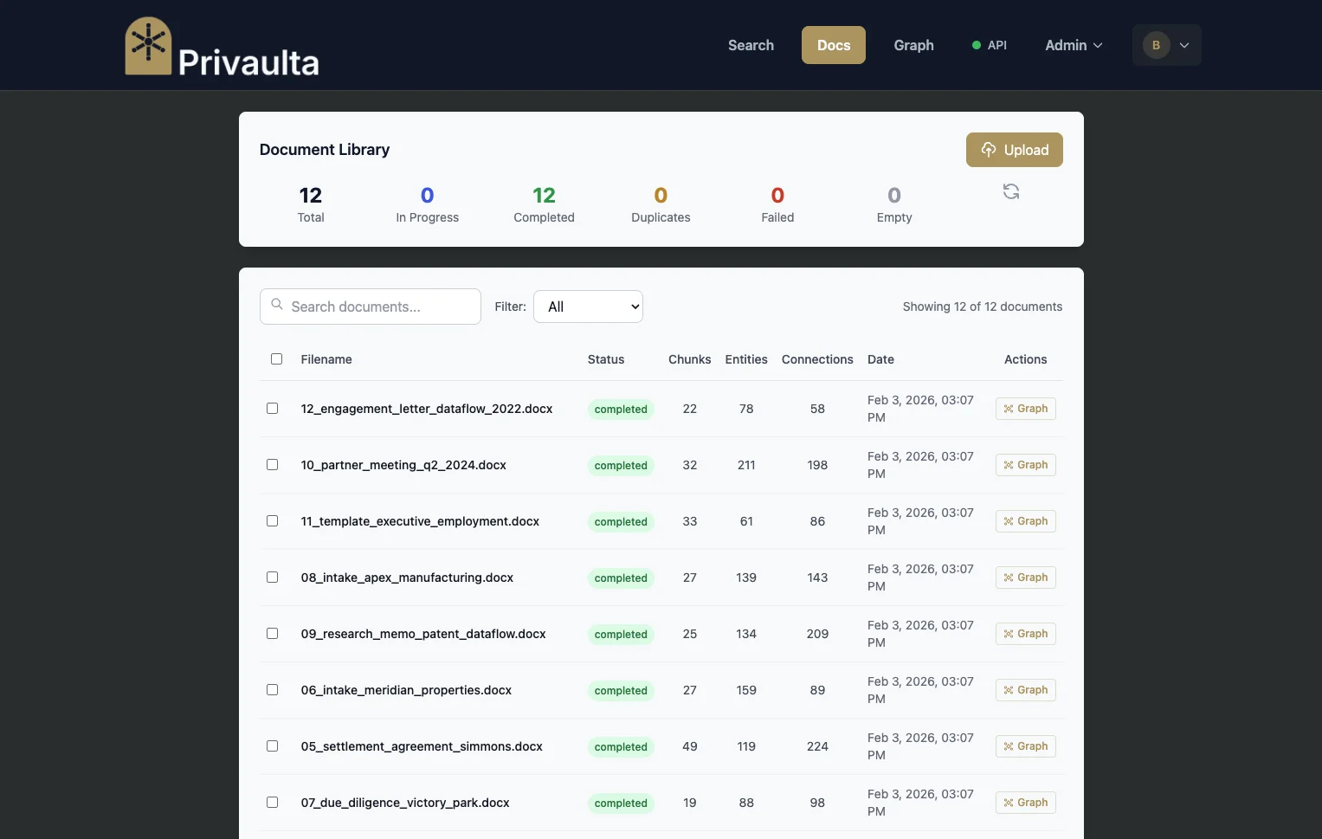
Task: Click the Failed count stat
Action: pos(777,204)
